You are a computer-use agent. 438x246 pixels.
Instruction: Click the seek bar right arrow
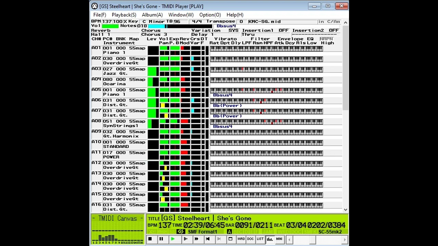pos(345,240)
